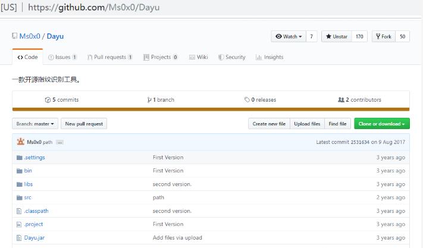The image size is (423, 248).
Task: Click the libs folder icon
Action: pyautogui.click(x=19, y=184)
